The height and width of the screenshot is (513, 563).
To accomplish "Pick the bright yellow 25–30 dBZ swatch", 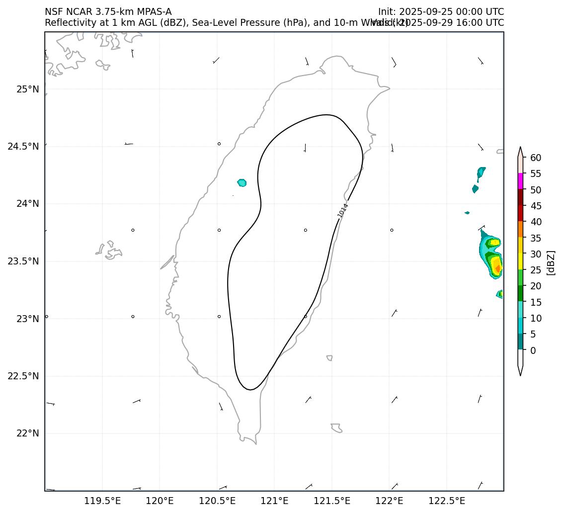I will pos(520,261).
